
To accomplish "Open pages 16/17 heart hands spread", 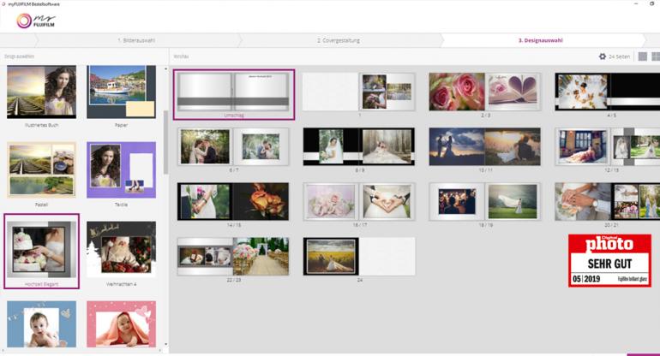I will [x=359, y=201].
